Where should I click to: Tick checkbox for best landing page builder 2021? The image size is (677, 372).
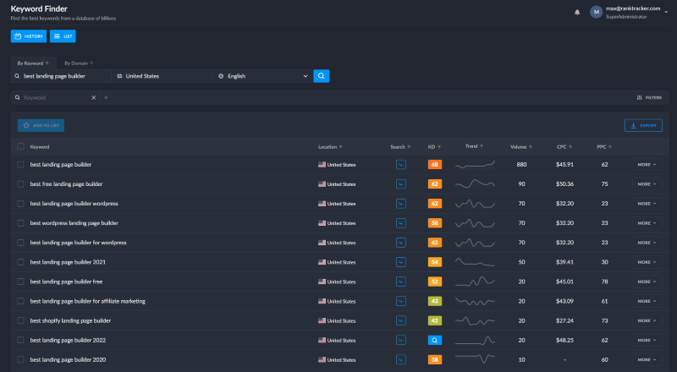click(20, 262)
